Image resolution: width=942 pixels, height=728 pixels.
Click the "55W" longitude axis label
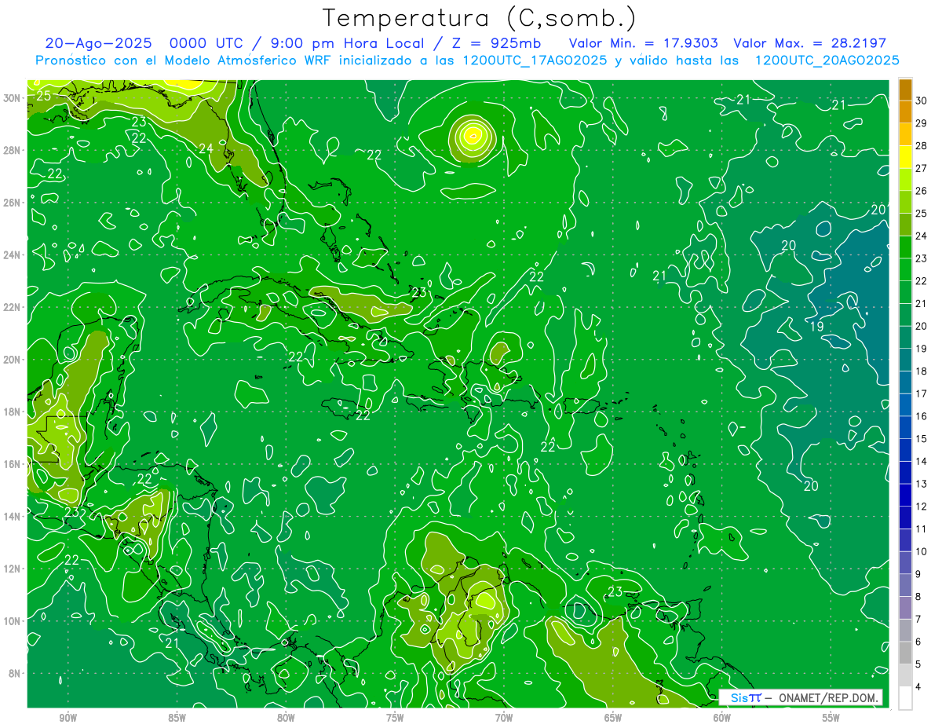[x=831, y=717]
